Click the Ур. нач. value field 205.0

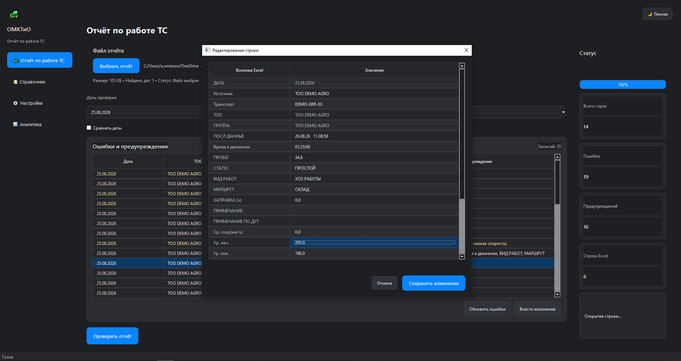[374, 242]
